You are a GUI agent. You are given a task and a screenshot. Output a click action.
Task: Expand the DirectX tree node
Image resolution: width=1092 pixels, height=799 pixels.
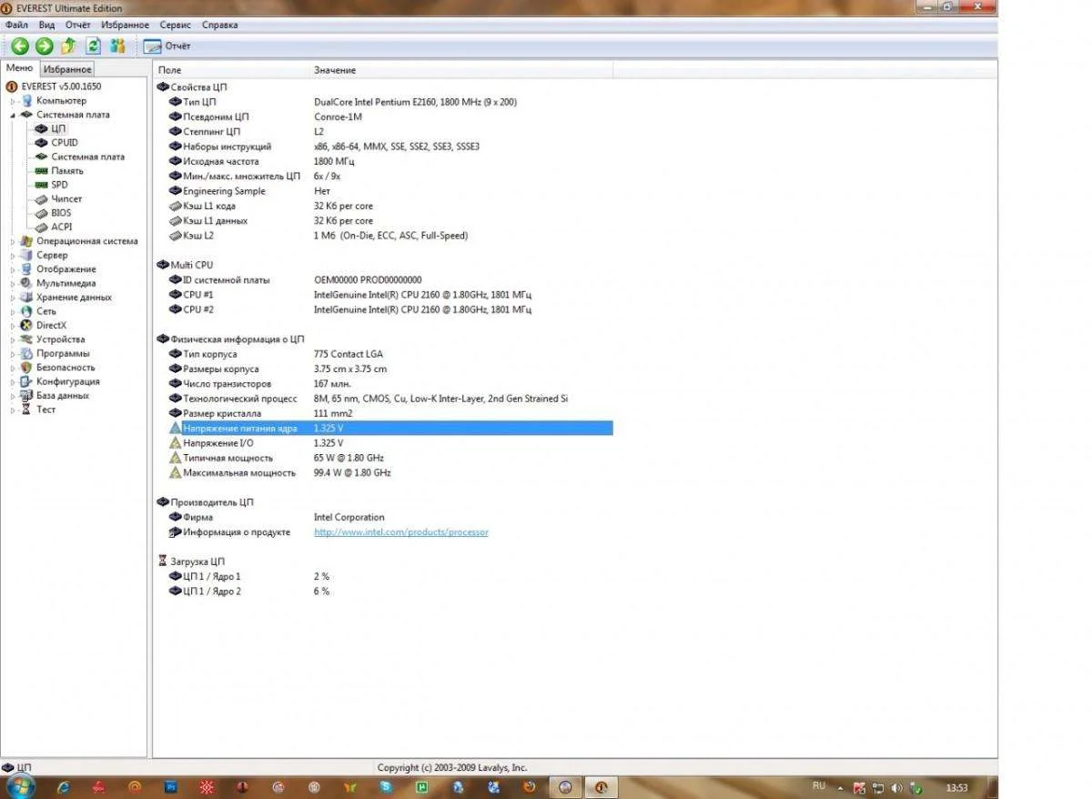[x=14, y=326]
